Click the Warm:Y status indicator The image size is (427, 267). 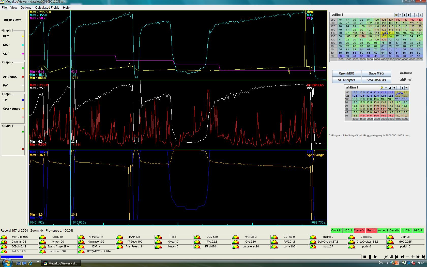359,230
